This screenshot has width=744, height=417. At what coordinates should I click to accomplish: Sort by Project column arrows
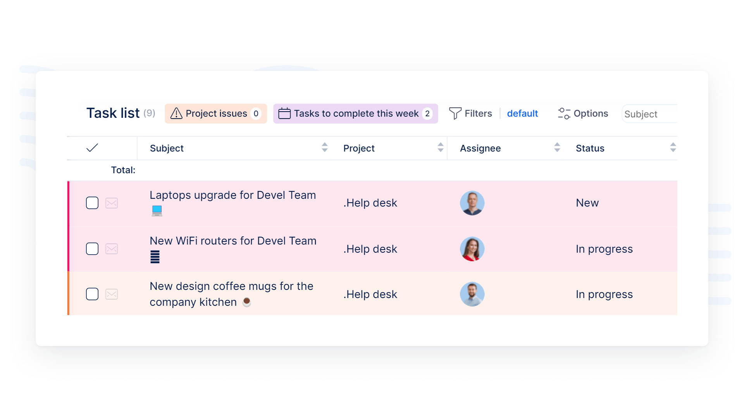(441, 148)
